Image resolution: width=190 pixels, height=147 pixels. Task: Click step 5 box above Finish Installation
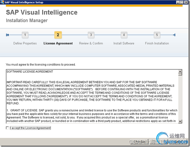[x=157, y=35]
